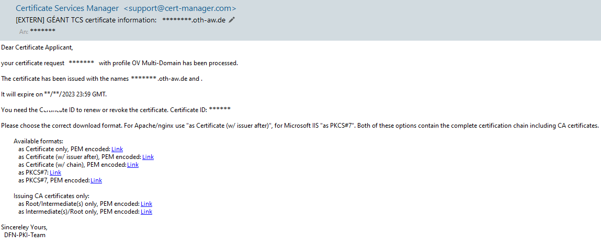Screen dimensions: 601x246
Task: Click the Issuing CA certificates only heading
Action: click(x=51, y=196)
